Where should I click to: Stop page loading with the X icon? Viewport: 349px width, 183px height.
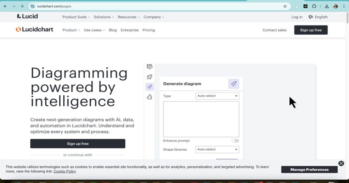coord(22,6)
